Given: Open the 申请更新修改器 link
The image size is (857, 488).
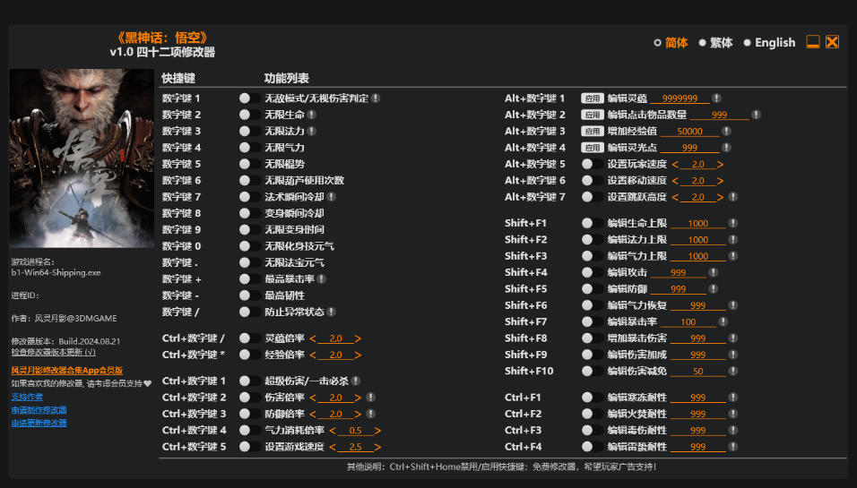Looking at the screenshot, I should [39, 423].
